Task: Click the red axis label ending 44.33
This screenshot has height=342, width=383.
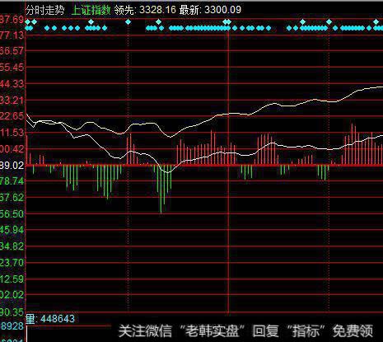Action: [x=12, y=84]
